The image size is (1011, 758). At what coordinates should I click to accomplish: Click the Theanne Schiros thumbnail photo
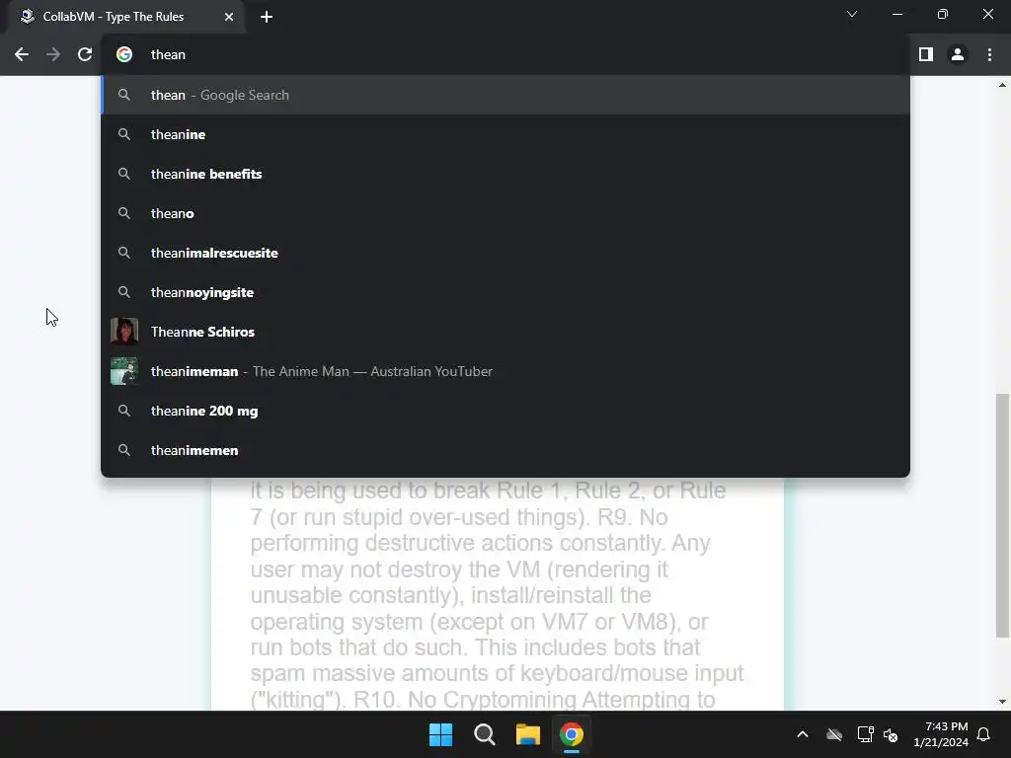124,332
